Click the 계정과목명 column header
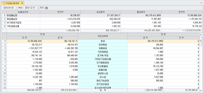 click(x=103, y=36)
